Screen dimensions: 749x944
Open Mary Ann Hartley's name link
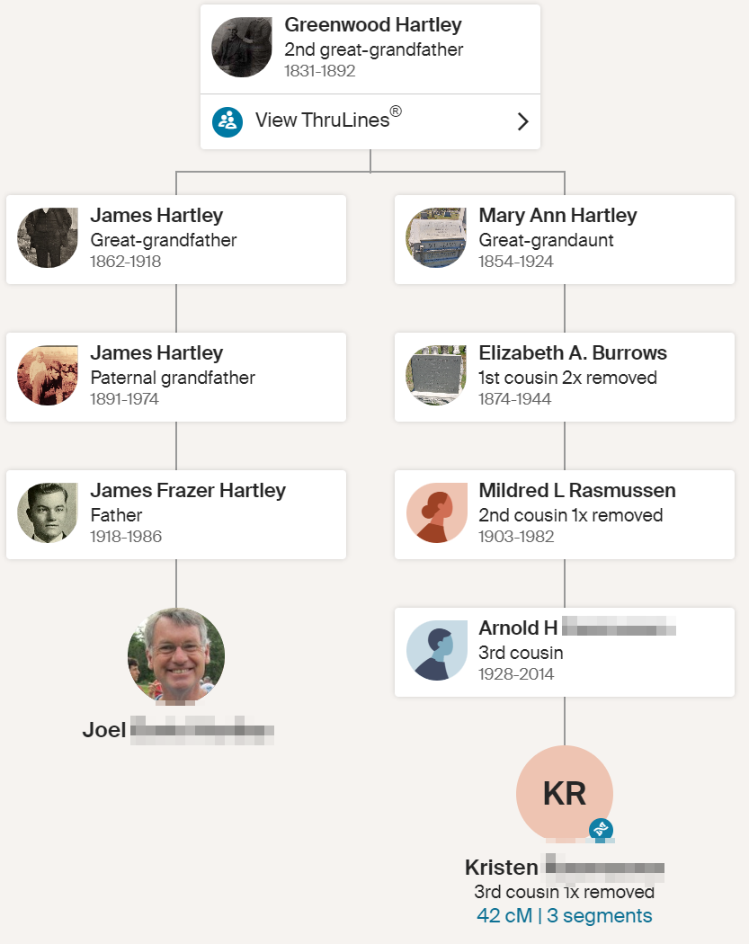point(557,216)
